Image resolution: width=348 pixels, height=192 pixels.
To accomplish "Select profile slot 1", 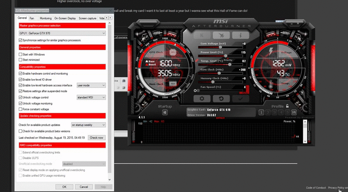I will tap(261, 113).
